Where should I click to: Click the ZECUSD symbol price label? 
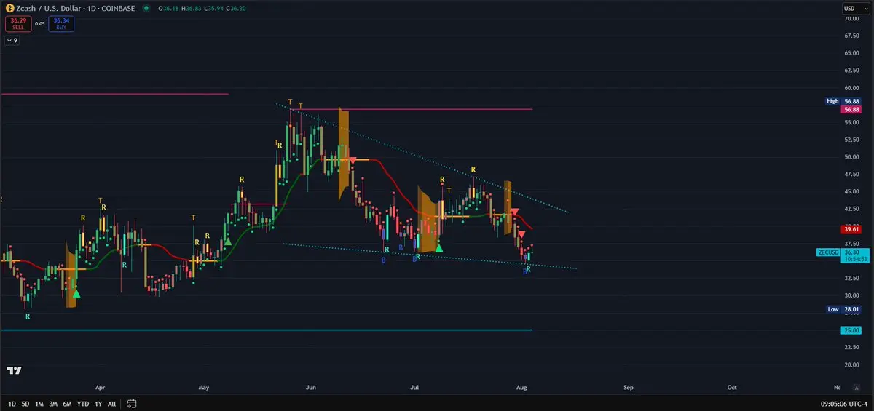(828, 252)
